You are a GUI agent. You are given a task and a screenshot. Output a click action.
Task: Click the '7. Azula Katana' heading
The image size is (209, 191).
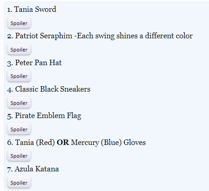pos(33,169)
